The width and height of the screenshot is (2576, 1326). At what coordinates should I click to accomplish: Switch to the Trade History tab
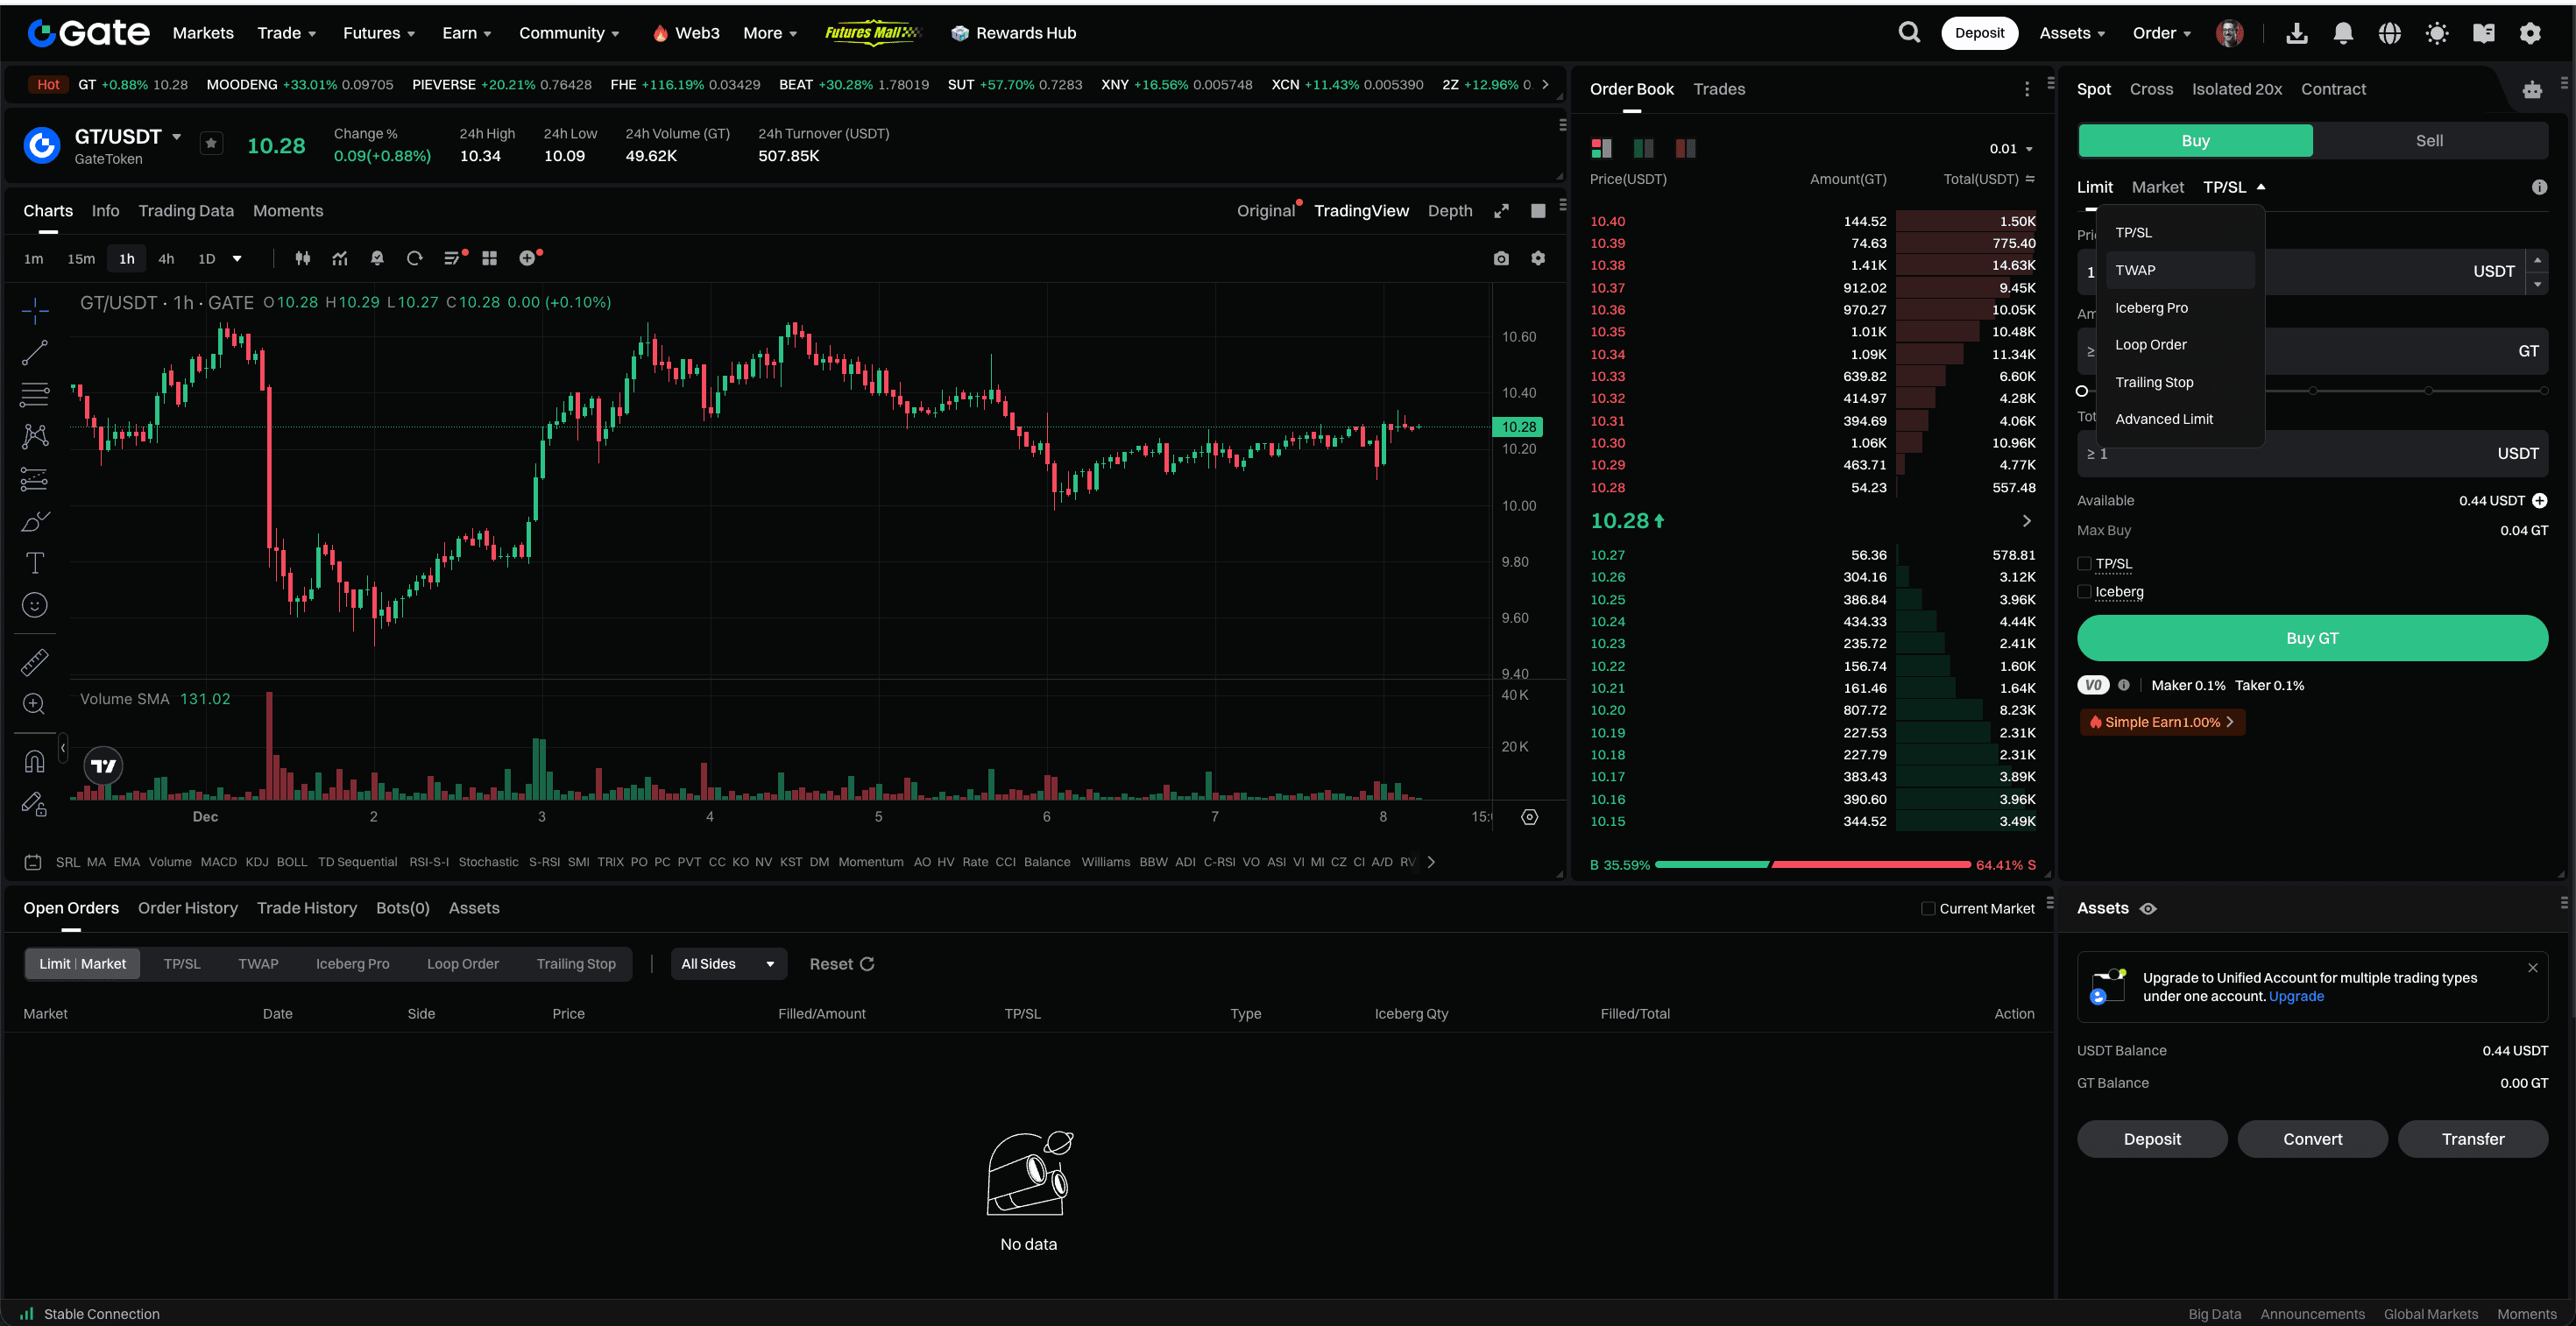pos(307,907)
